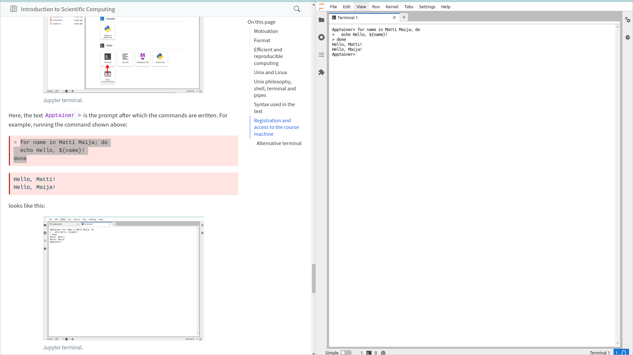
Task: Close the Terminal 1 tab
Action: [x=394, y=17]
